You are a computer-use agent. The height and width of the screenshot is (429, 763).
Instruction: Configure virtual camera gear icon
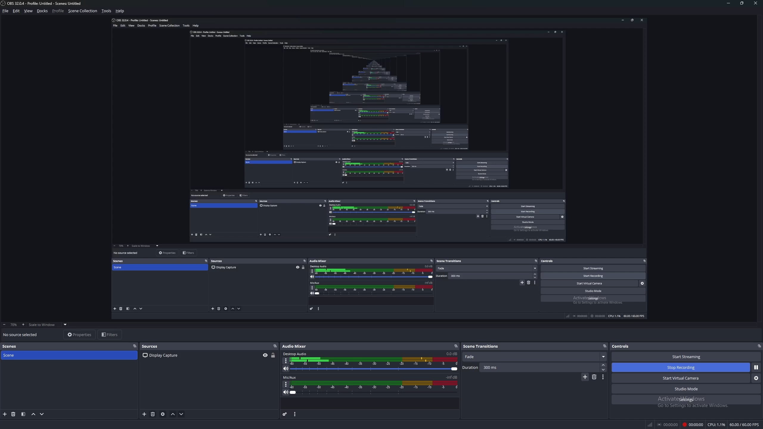pos(756,378)
